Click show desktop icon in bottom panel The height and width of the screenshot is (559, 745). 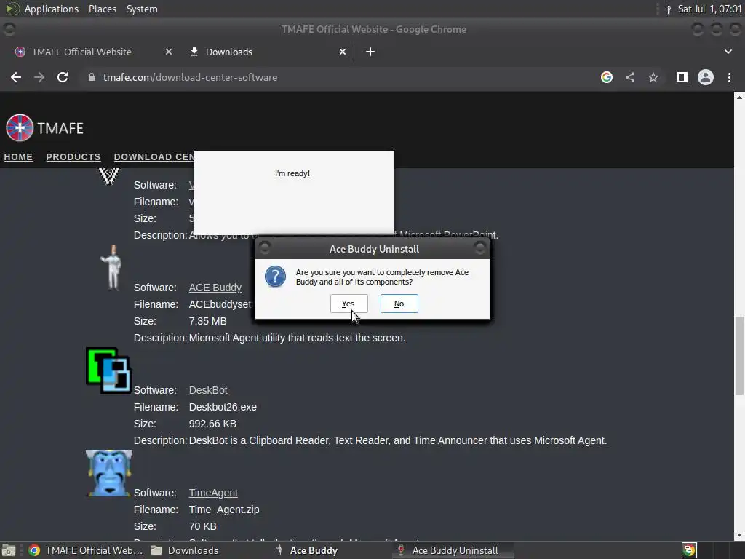point(9,550)
